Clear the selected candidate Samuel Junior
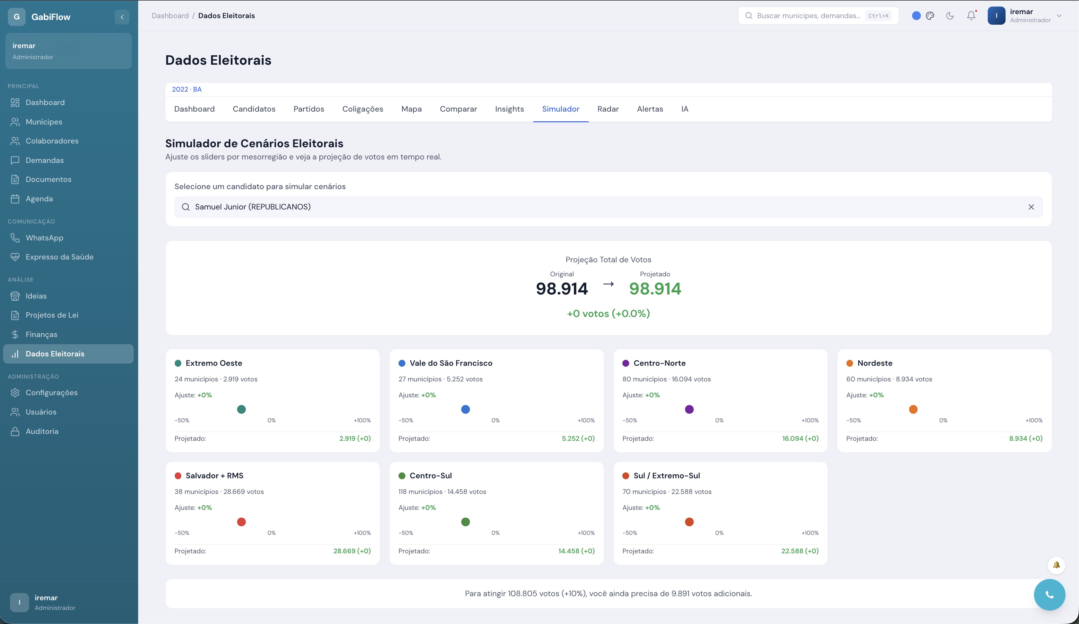Viewport: 1079px width, 624px height. (1031, 207)
